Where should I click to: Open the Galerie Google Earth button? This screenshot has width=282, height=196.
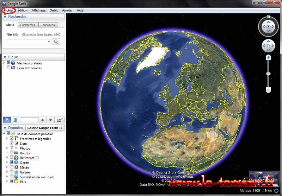coord(45,128)
